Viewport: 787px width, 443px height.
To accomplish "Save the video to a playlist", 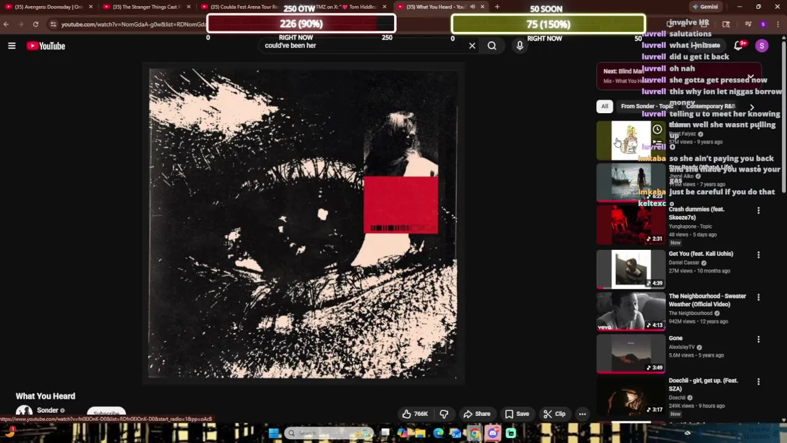I will pyautogui.click(x=517, y=414).
